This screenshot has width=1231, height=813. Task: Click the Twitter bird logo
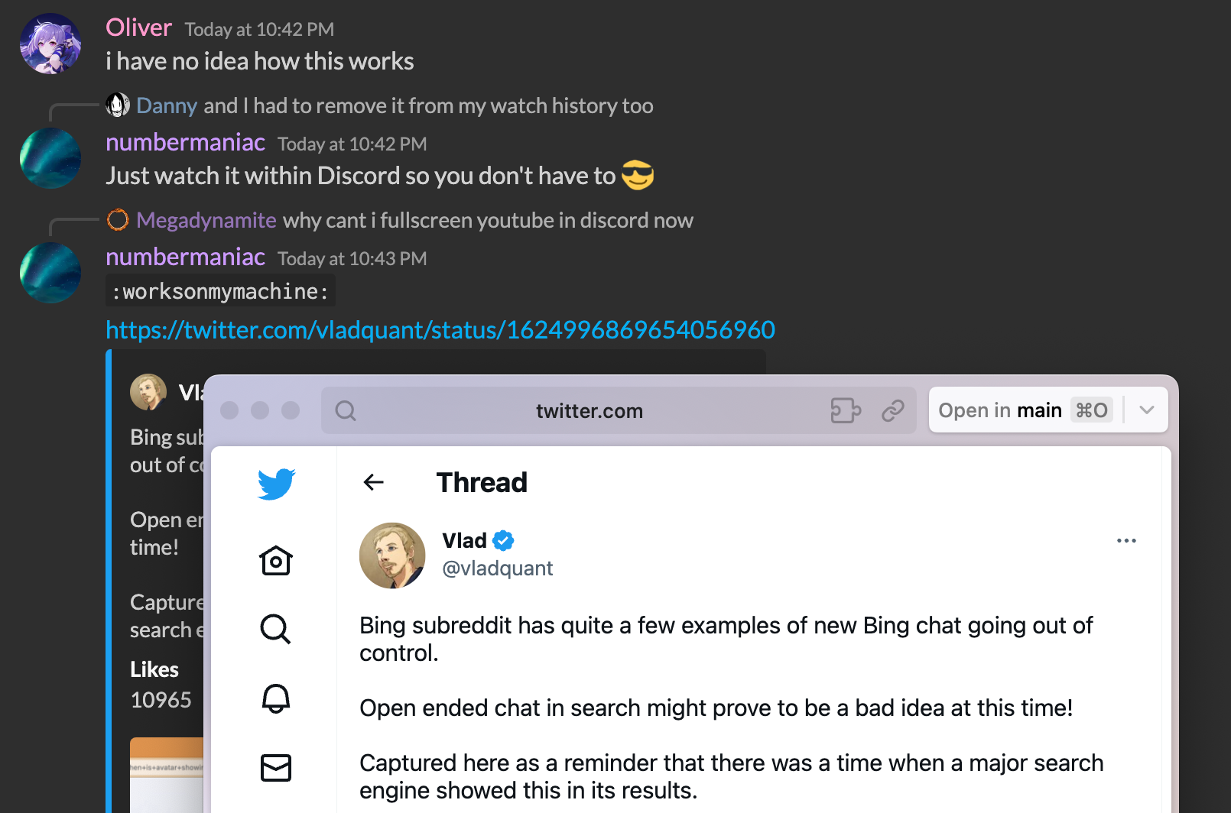(276, 484)
